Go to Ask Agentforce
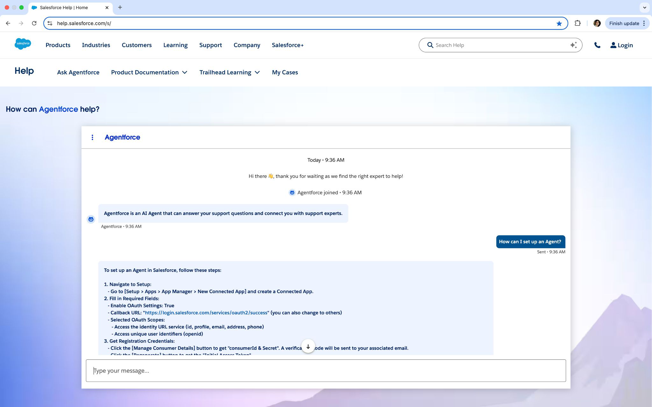652x407 pixels. pyautogui.click(x=78, y=72)
